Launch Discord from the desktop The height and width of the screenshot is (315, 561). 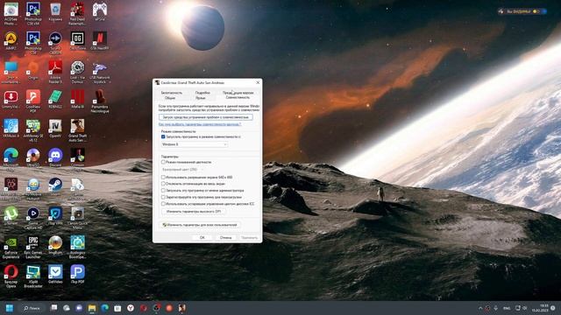click(x=55, y=157)
